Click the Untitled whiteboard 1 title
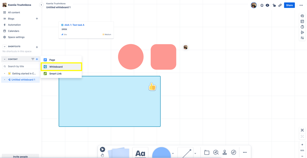Screen dimensions: 307x158 pyautogui.click(x=58, y=7)
